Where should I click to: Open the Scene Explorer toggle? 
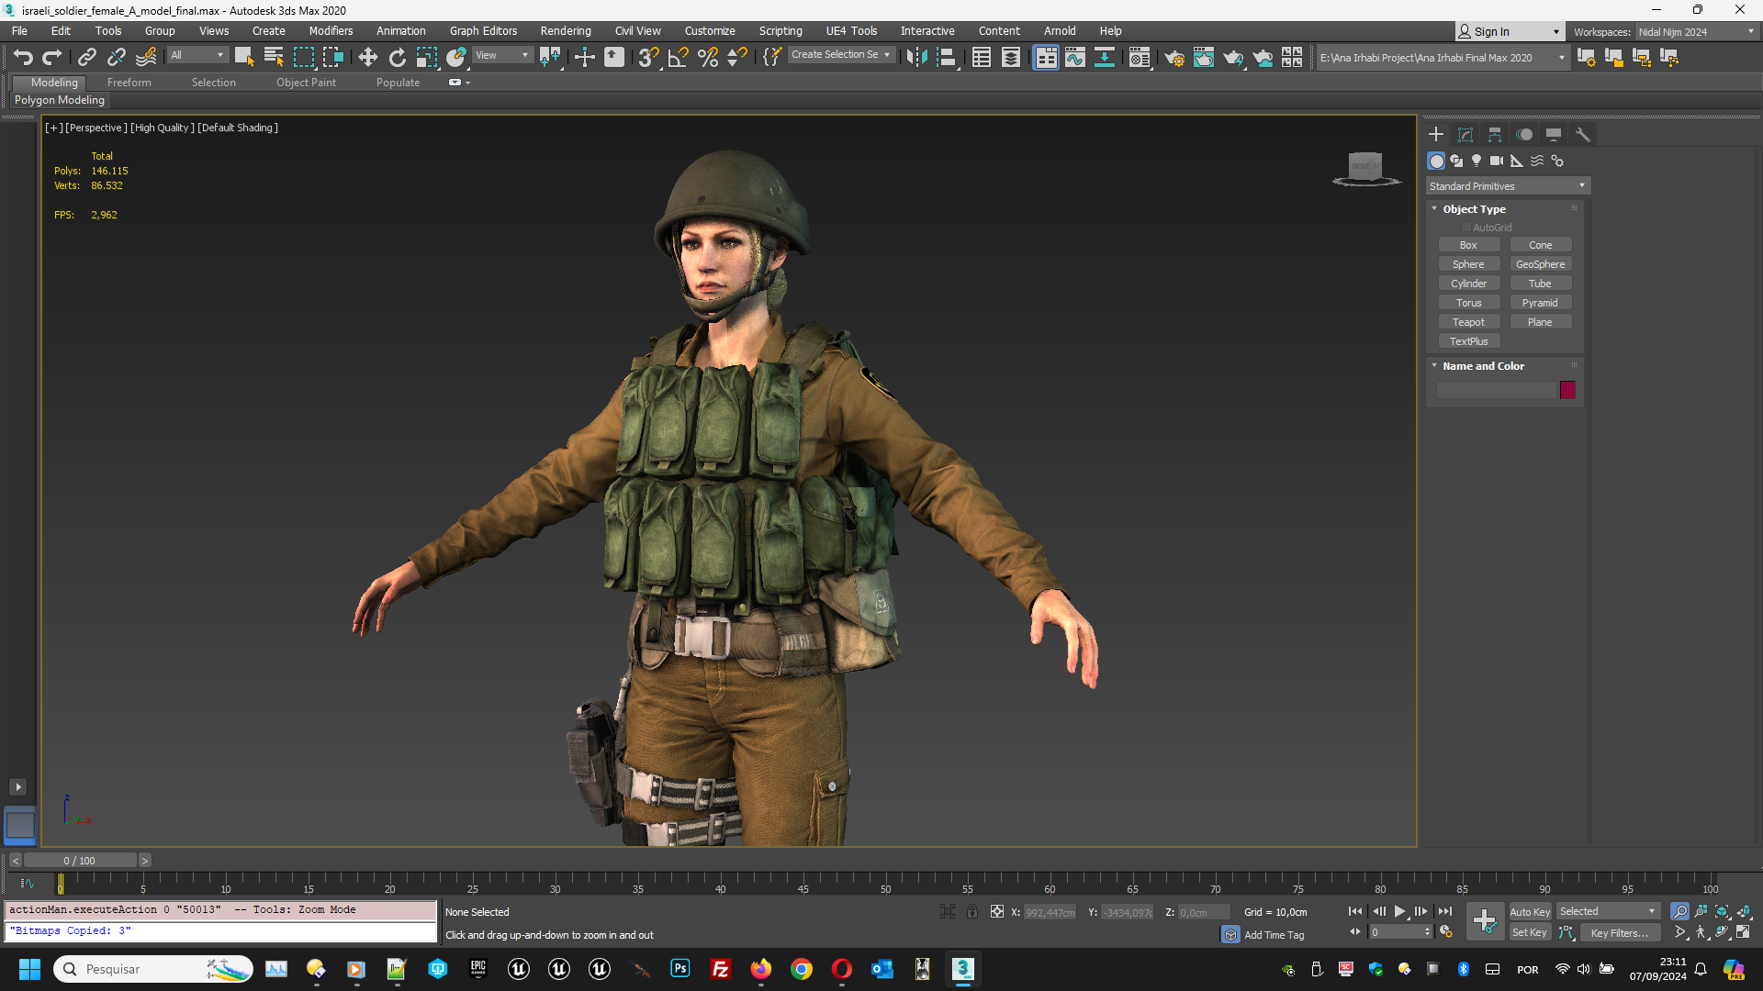pos(982,58)
